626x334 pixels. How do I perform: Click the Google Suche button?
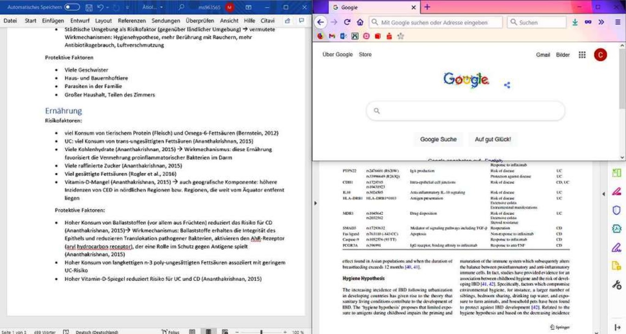pos(438,139)
